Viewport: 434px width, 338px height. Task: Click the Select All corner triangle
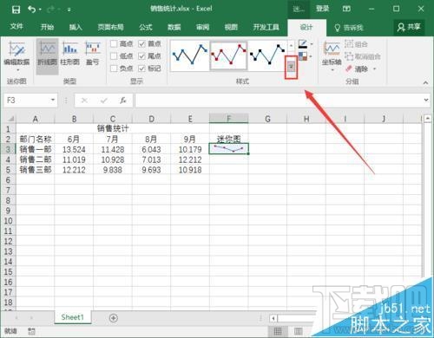click(10, 119)
